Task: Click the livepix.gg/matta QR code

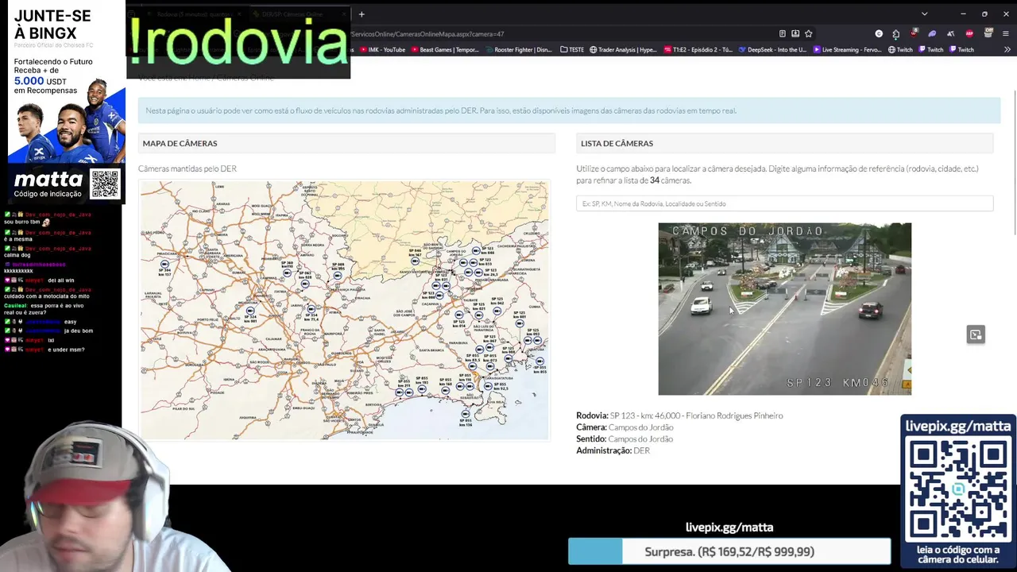Action: click(x=958, y=489)
